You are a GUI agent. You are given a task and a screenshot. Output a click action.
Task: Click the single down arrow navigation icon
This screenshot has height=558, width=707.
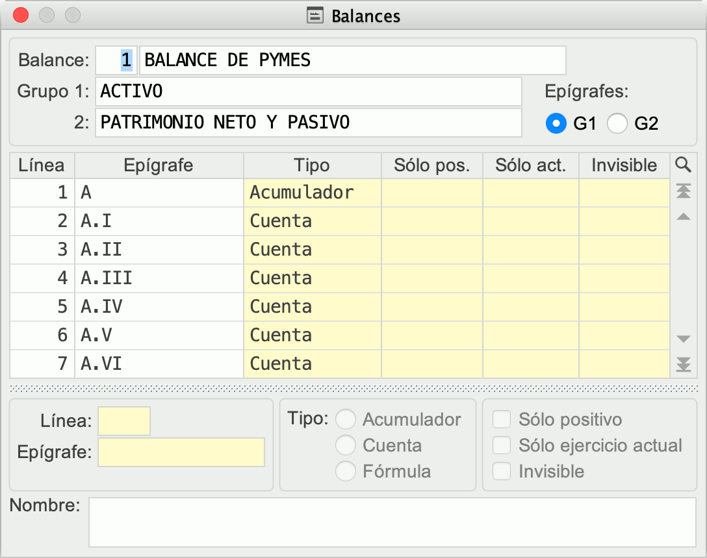[x=683, y=339]
